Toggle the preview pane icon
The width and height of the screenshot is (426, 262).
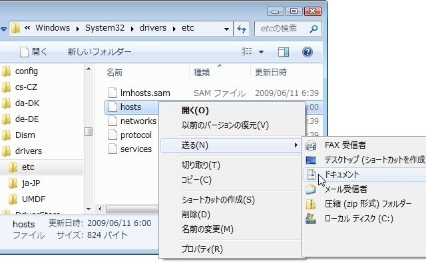pos(284,52)
